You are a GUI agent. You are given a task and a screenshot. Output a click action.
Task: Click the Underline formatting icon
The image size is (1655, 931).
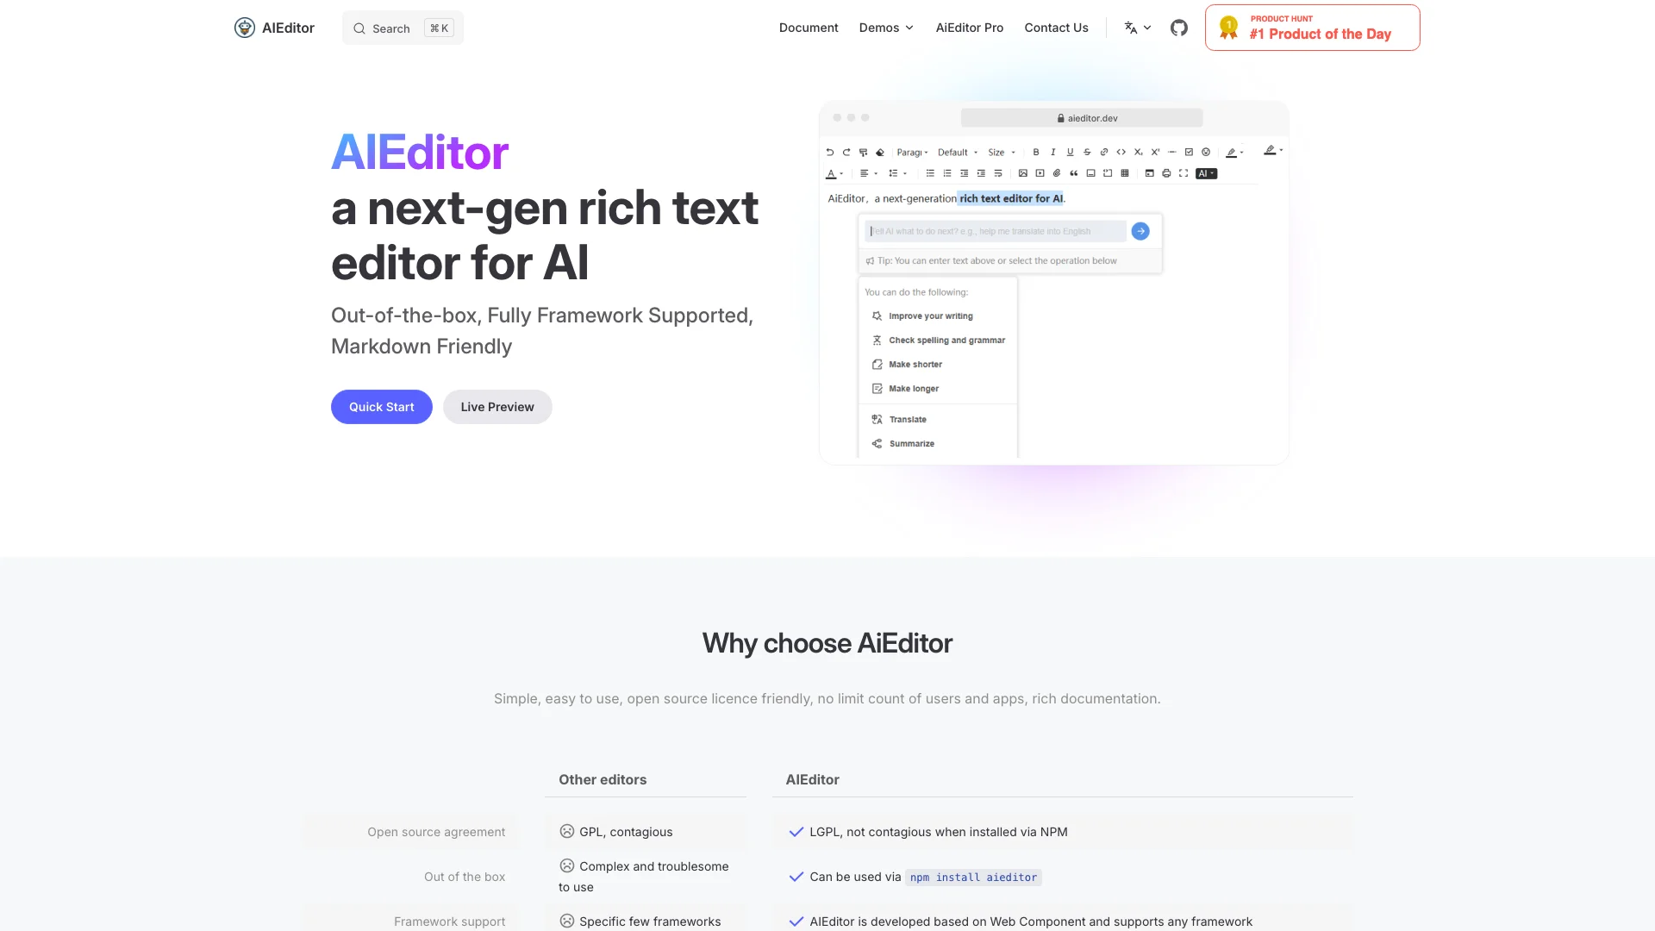[x=1070, y=151]
